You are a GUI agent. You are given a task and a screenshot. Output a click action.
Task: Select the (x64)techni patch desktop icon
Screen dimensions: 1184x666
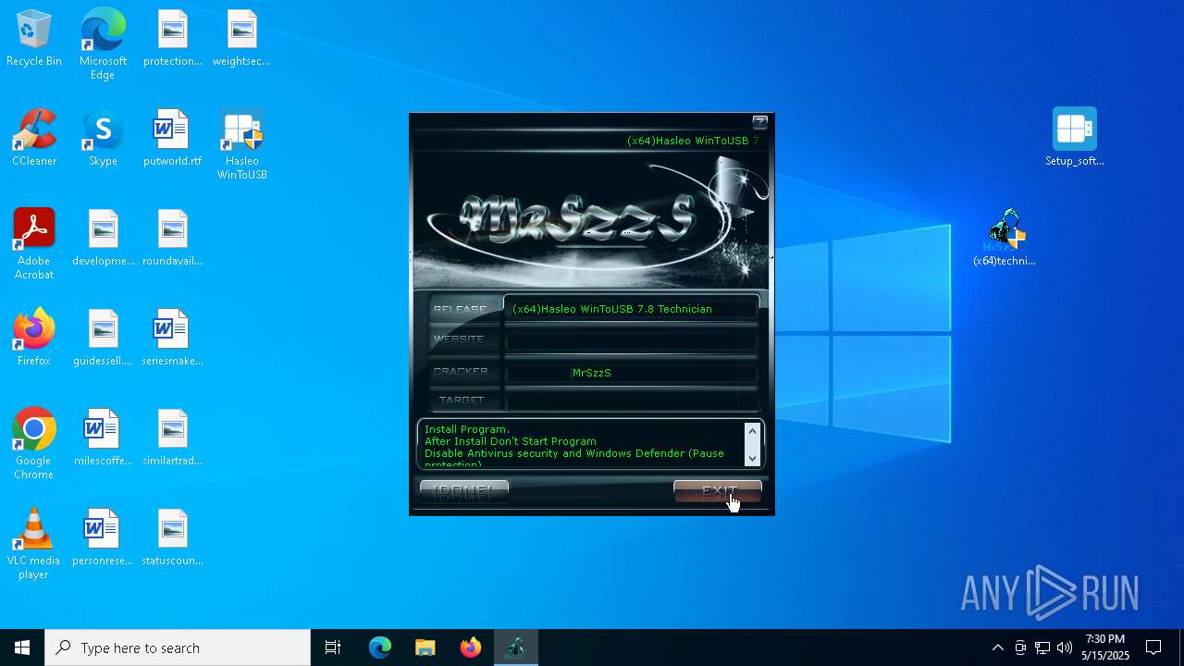(1005, 238)
